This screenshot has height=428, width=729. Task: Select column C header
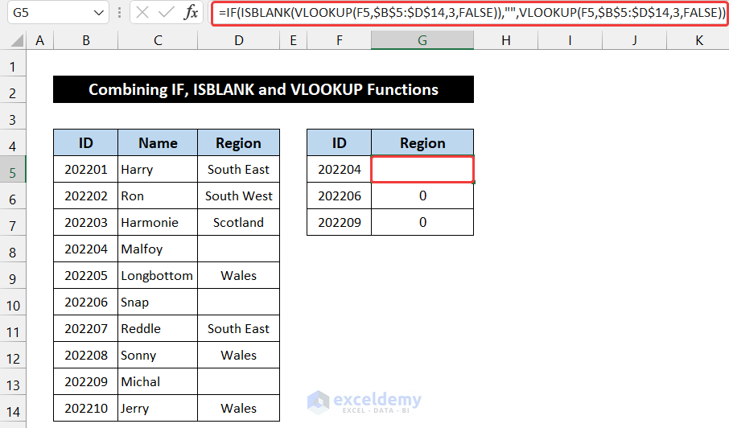(158, 40)
